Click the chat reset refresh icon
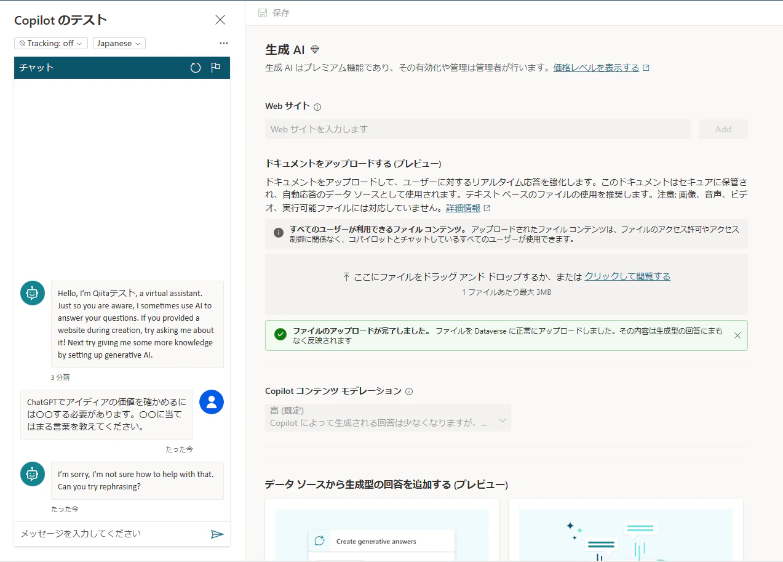The image size is (783, 562). point(196,68)
